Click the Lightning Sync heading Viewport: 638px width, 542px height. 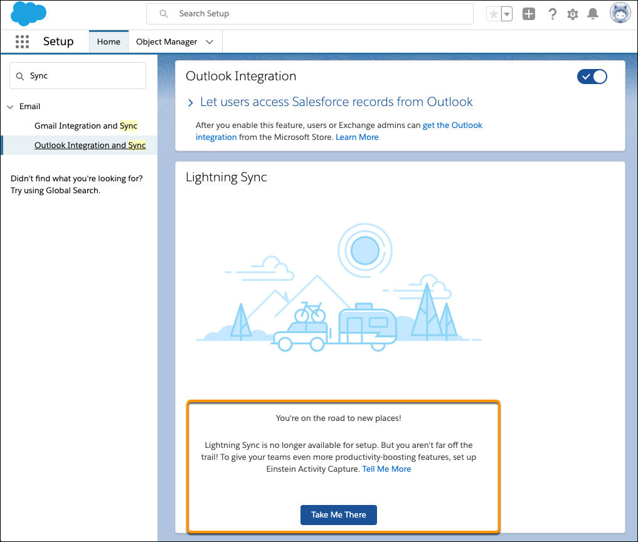point(226,177)
